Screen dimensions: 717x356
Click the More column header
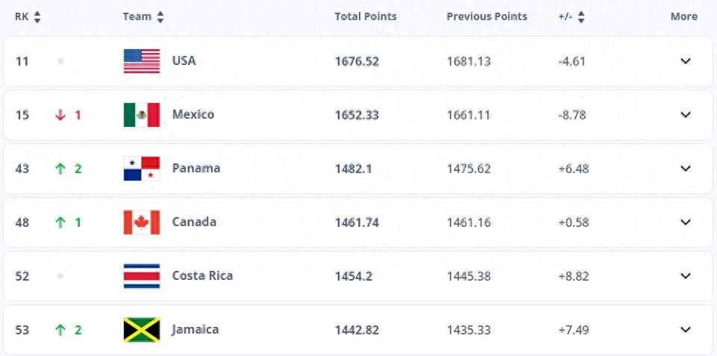683,16
